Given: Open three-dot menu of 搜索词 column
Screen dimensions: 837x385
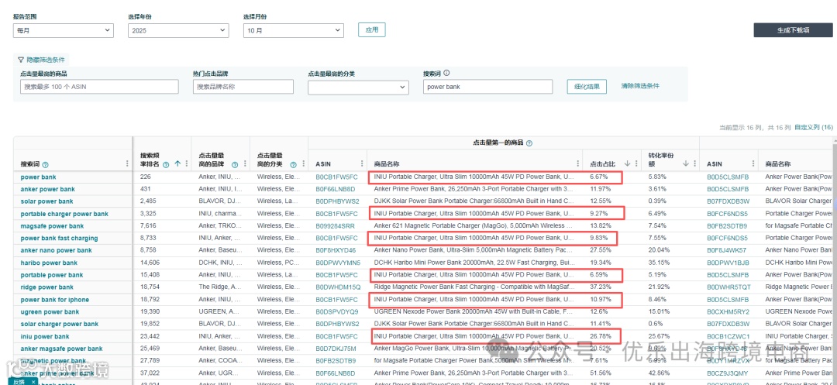Looking at the screenshot, I should pos(127,163).
